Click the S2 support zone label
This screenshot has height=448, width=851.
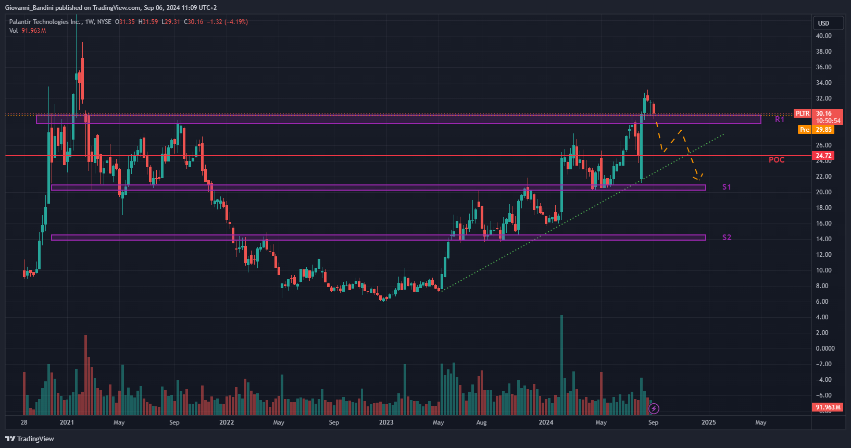pos(727,238)
